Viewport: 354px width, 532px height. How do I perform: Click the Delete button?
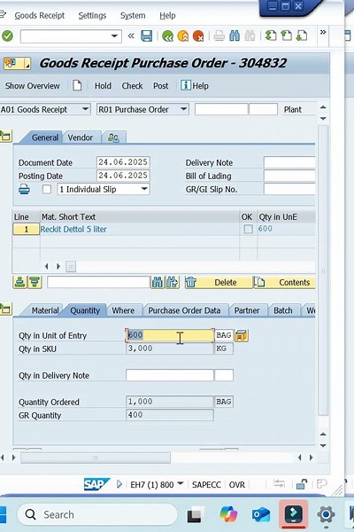tap(218, 282)
